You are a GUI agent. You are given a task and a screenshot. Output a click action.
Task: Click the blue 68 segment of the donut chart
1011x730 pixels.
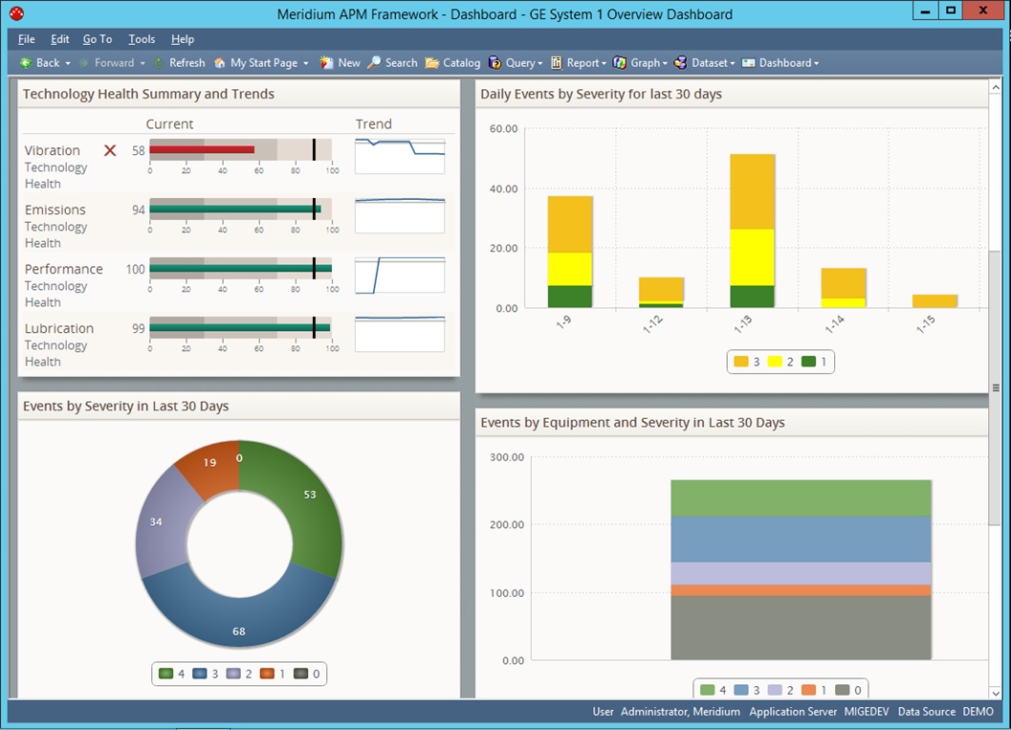[239, 622]
